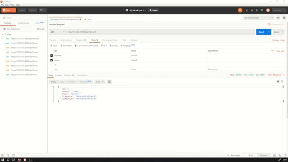Select the raw body radio option
The width and height of the screenshot is (288, 162).
click(102, 45)
